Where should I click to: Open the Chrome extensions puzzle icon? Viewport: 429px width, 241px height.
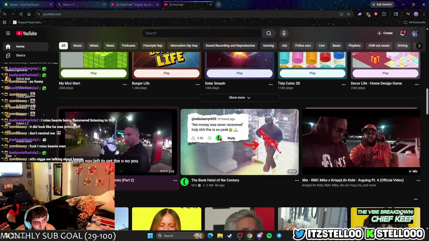pyautogui.click(x=384, y=14)
